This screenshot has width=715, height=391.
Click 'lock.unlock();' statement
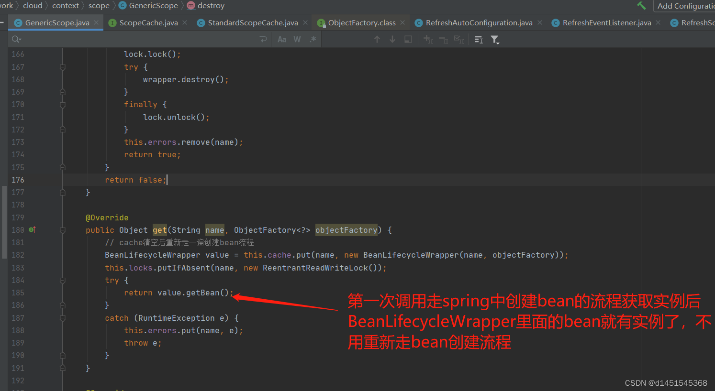(x=176, y=117)
